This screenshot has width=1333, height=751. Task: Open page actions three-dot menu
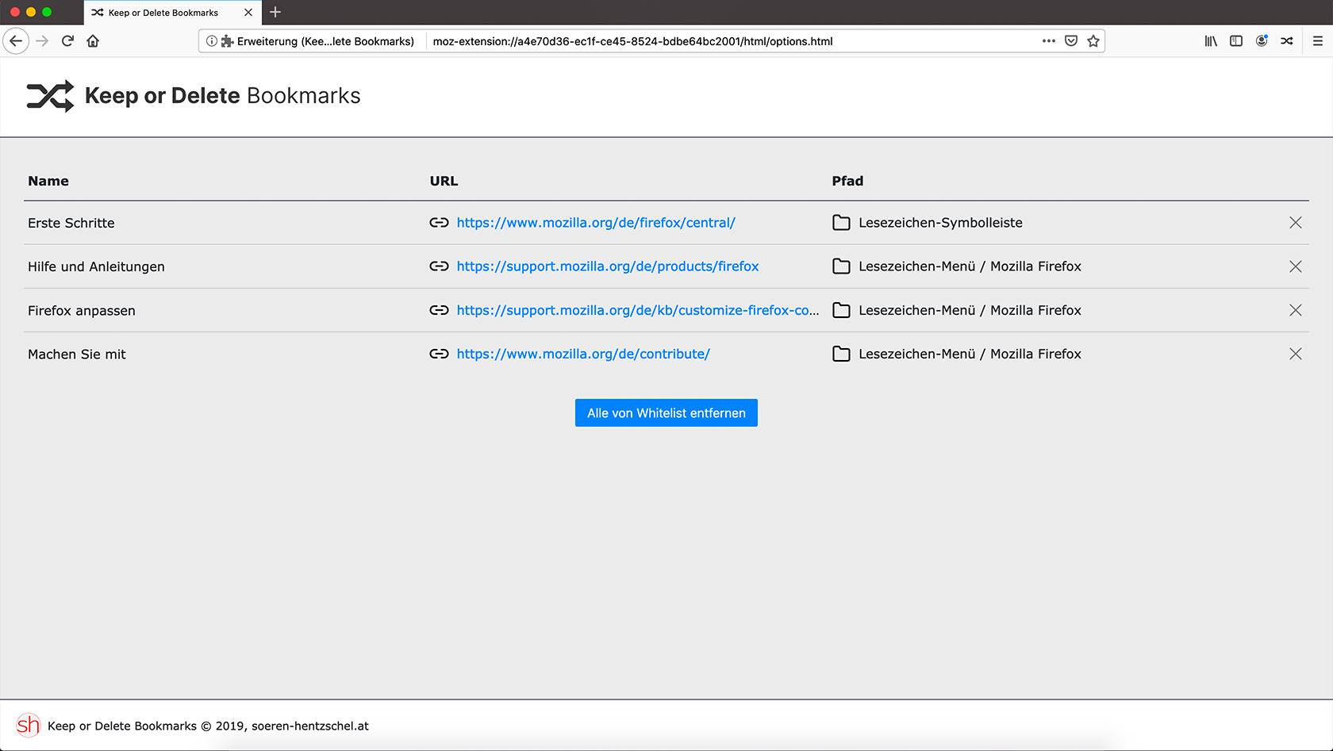[x=1049, y=41]
